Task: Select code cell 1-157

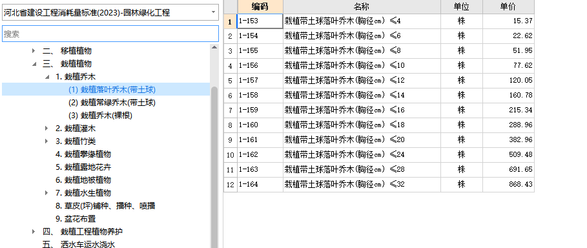Action: pyautogui.click(x=260, y=81)
